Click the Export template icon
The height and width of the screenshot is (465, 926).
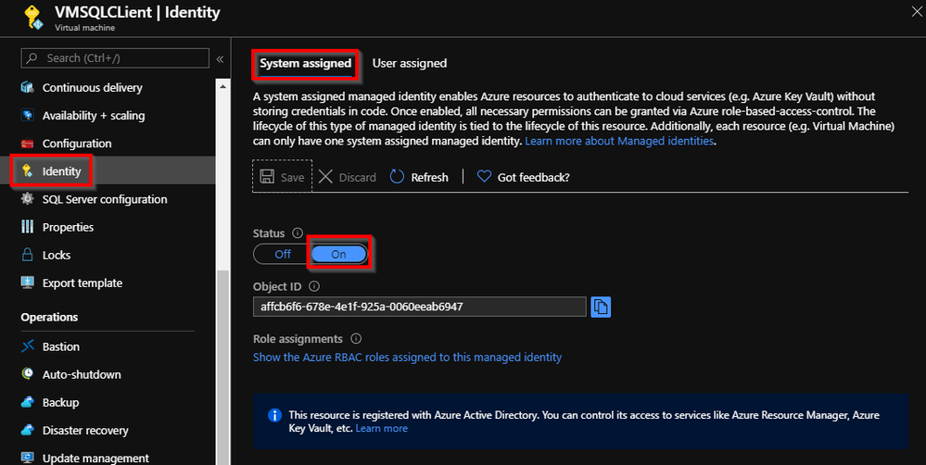(x=27, y=283)
